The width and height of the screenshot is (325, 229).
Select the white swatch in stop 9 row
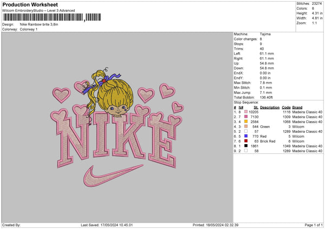pyautogui.click(x=246, y=151)
